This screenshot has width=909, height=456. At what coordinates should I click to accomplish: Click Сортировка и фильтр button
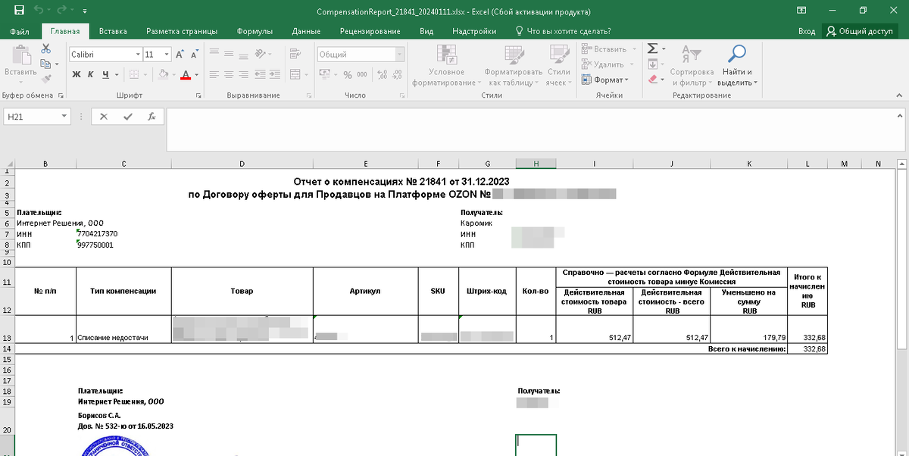click(x=692, y=67)
